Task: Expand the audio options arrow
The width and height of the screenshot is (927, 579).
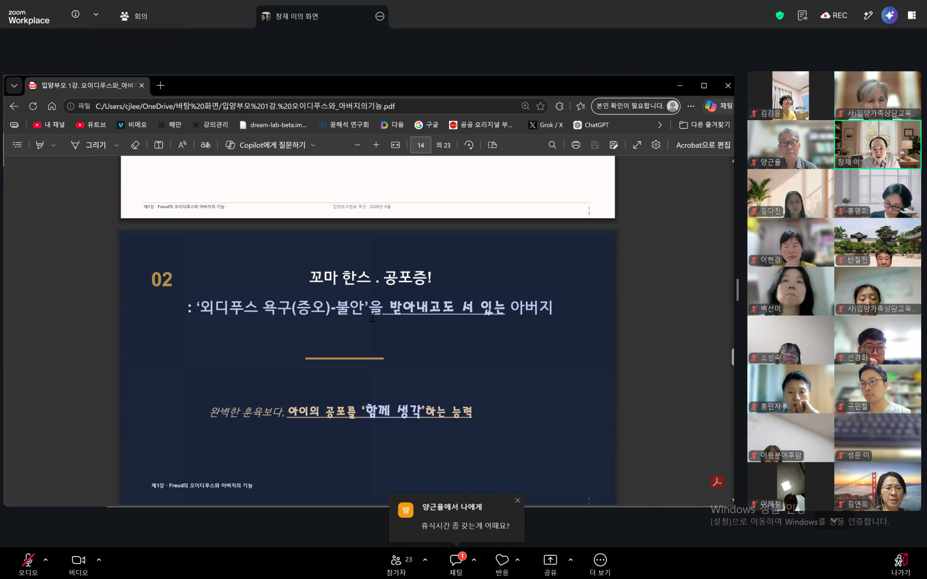Action: [46, 560]
